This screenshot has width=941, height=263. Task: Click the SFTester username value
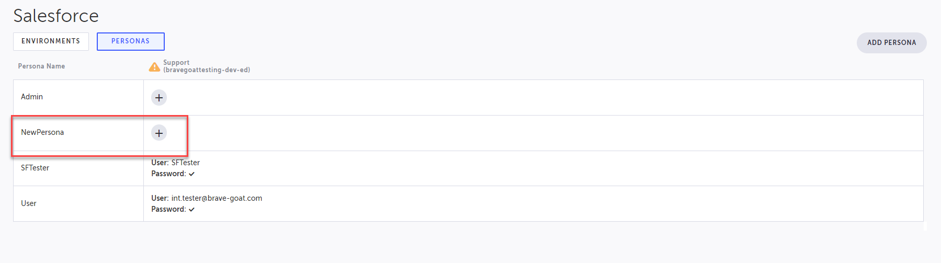[x=186, y=163]
